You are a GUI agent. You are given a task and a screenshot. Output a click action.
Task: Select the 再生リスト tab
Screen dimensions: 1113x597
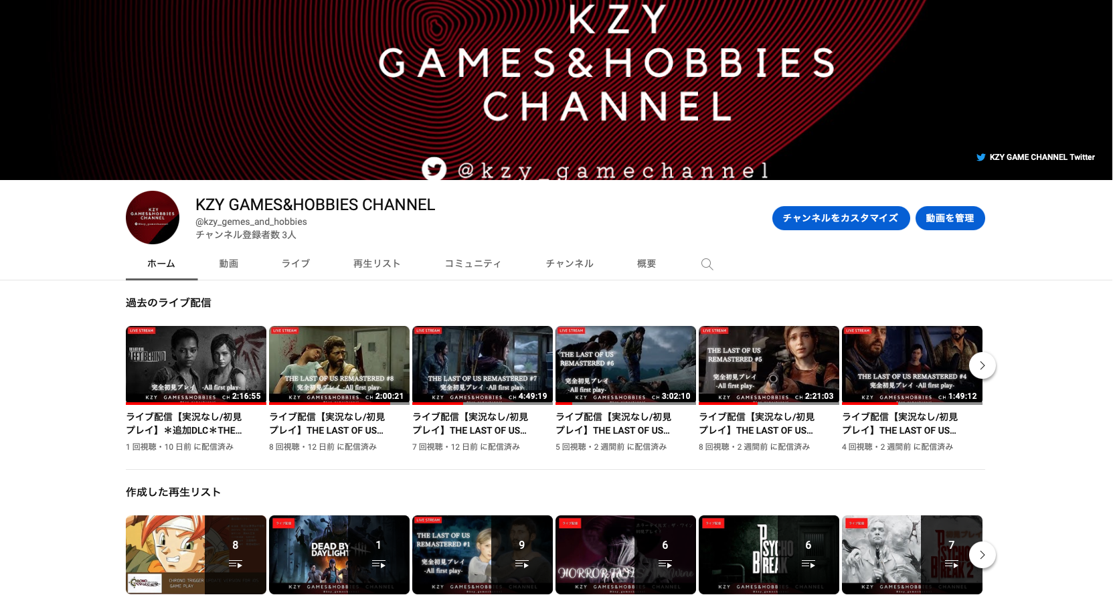pyautogui.click(x=377, y=264)
